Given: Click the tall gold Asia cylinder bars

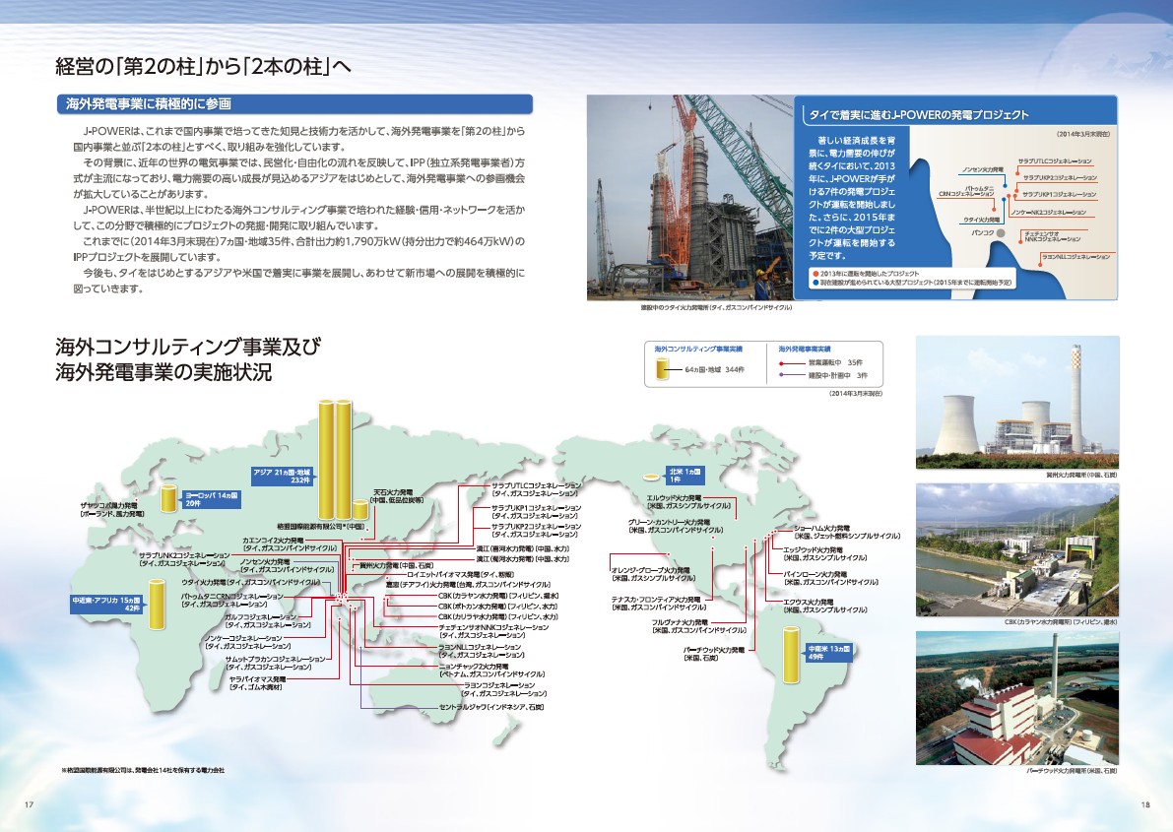Looking at the screenshot, I should click(335, 460).
